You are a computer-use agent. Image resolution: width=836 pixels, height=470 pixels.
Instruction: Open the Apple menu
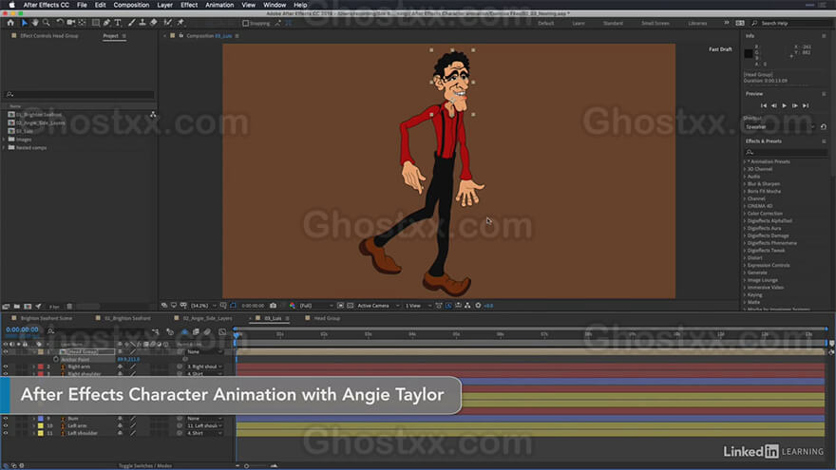11,5
